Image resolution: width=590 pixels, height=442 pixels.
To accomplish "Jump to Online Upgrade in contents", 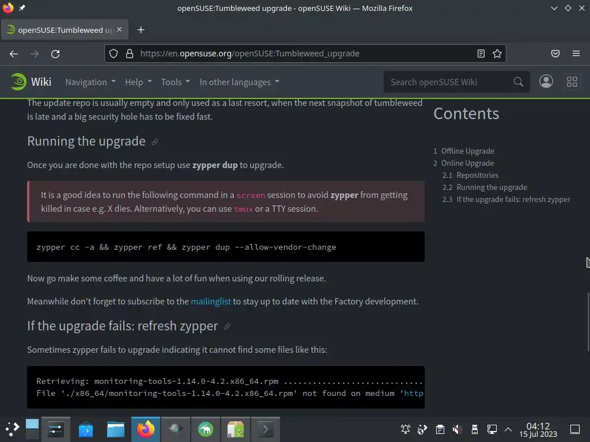I will [x=467, y=163].
